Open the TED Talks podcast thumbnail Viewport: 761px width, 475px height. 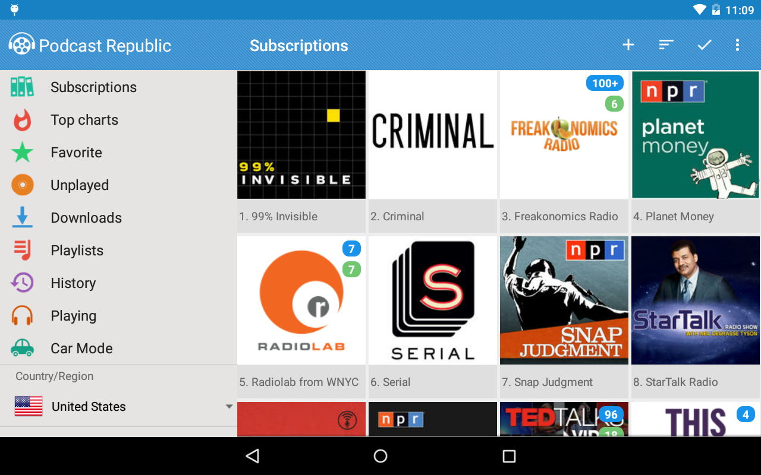564,419
